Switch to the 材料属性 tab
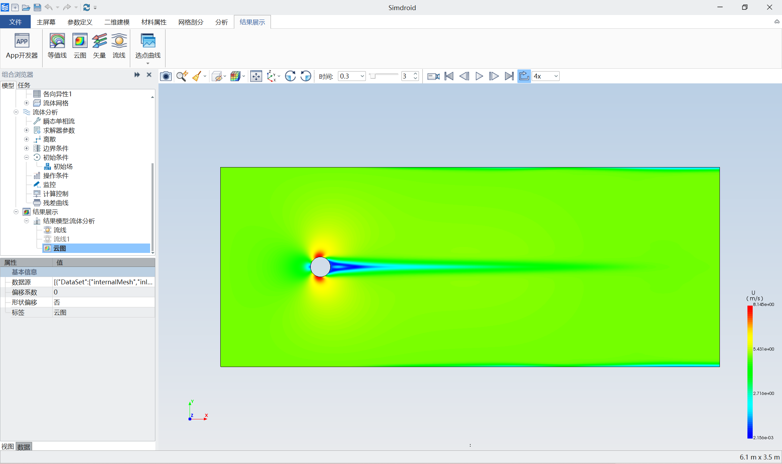The width and height of the screenshot is (782, 464). [154, 22]
